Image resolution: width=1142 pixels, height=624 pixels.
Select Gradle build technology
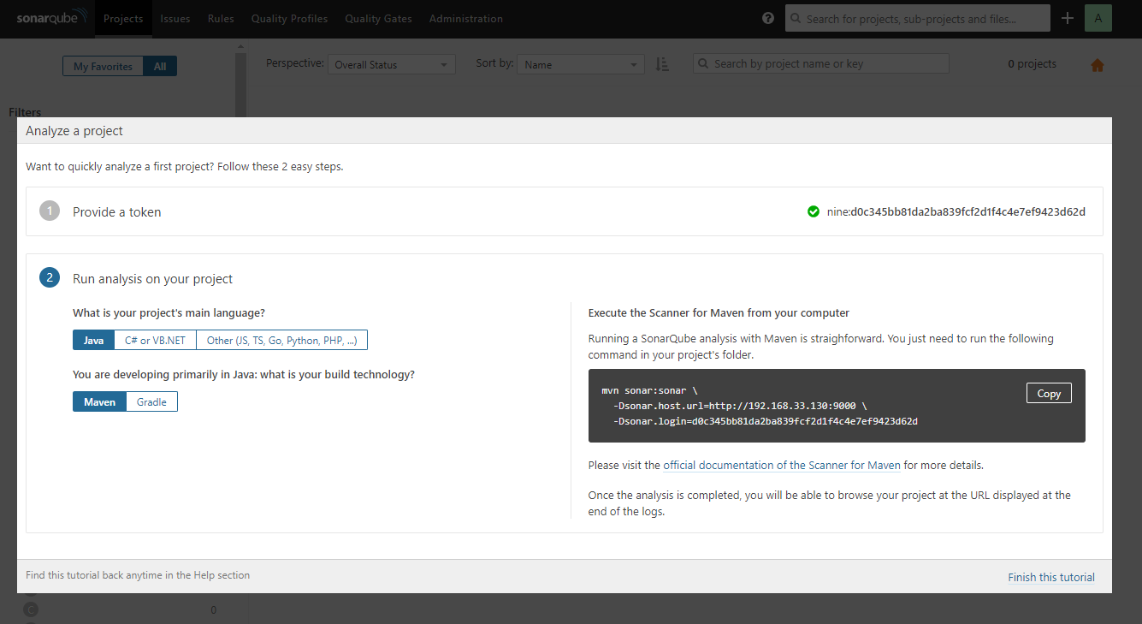click(151, 401)
